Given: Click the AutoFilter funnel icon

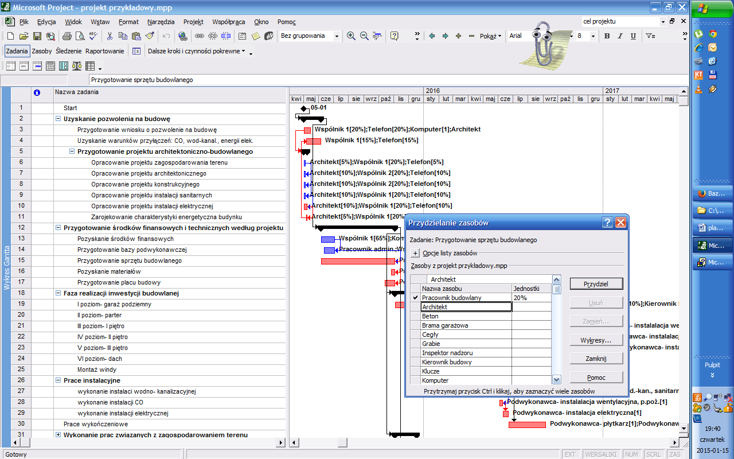Looking at the screenshot, I should (650, 36).
